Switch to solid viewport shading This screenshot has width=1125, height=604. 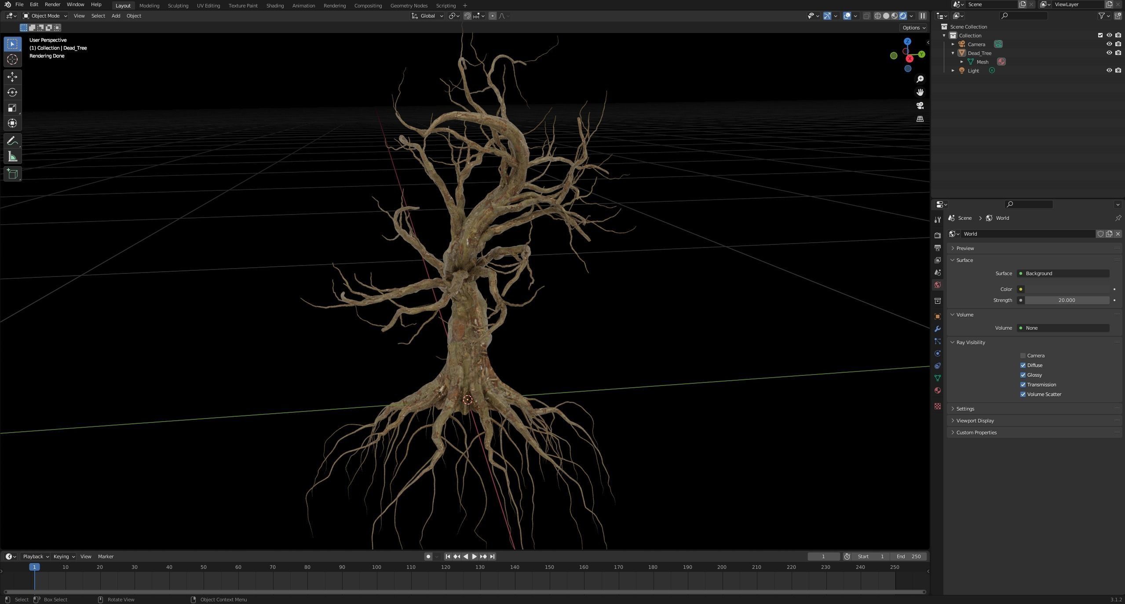(886, 16)
